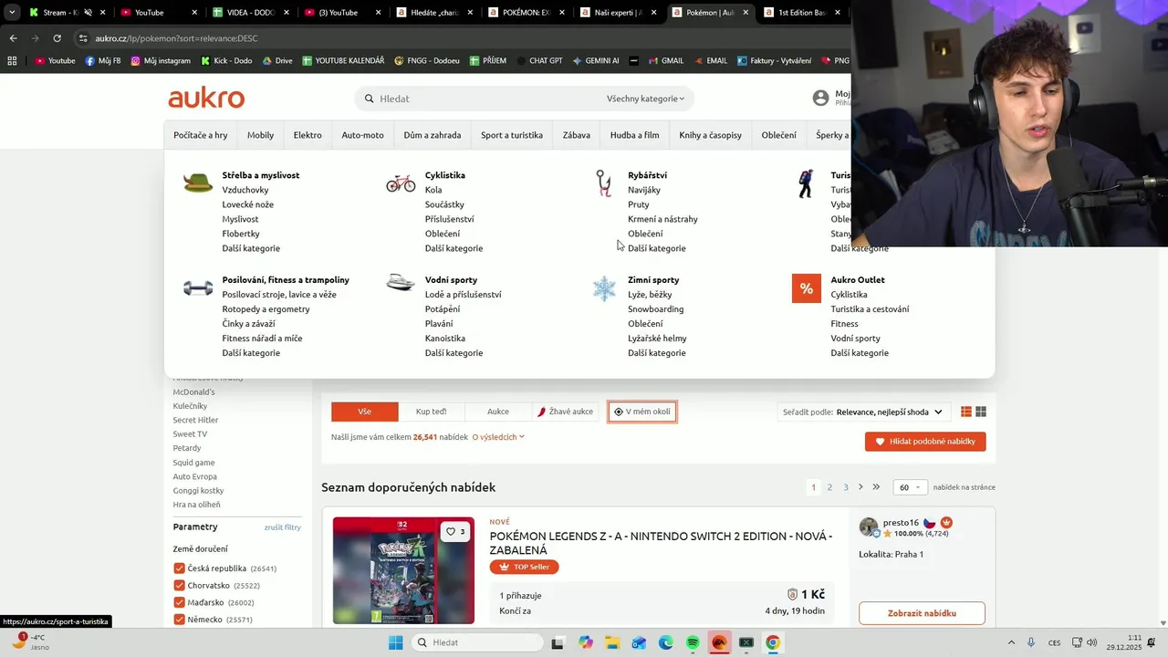Screen dimensions: 1168x657
Task: Open Google Chrome taskbar icon
Action: tap(773, 642)
